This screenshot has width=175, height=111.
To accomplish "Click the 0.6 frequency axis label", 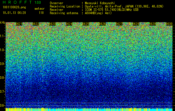I will tap(2, 105).
